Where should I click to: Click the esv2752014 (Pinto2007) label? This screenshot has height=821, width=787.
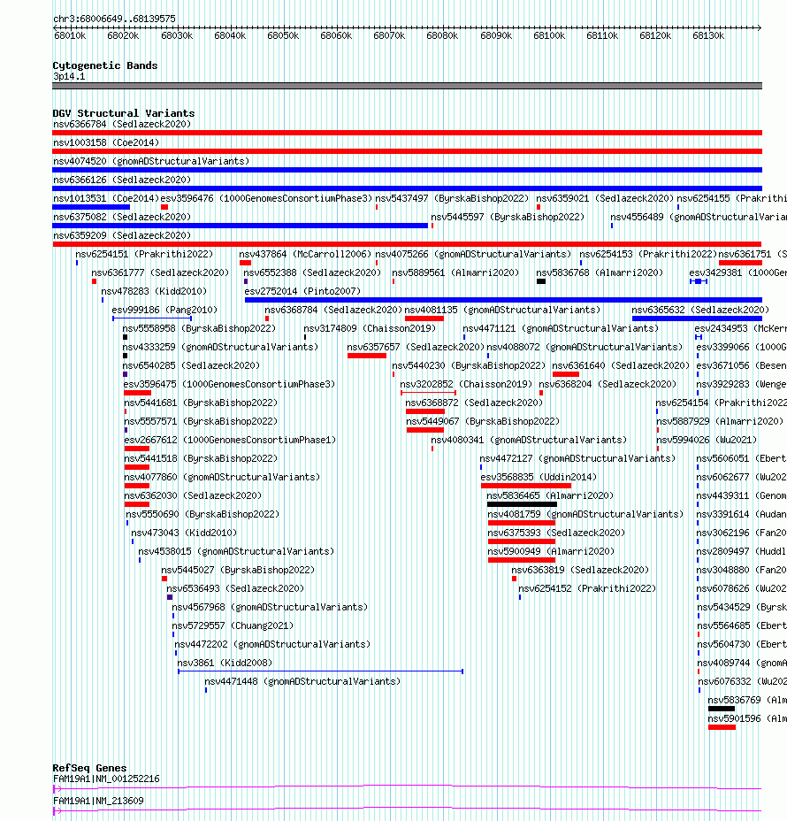pos(302,291)
